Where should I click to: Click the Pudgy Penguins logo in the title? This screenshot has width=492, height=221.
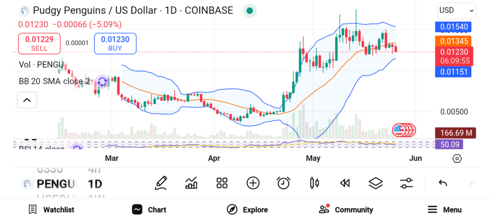[25, 11]
